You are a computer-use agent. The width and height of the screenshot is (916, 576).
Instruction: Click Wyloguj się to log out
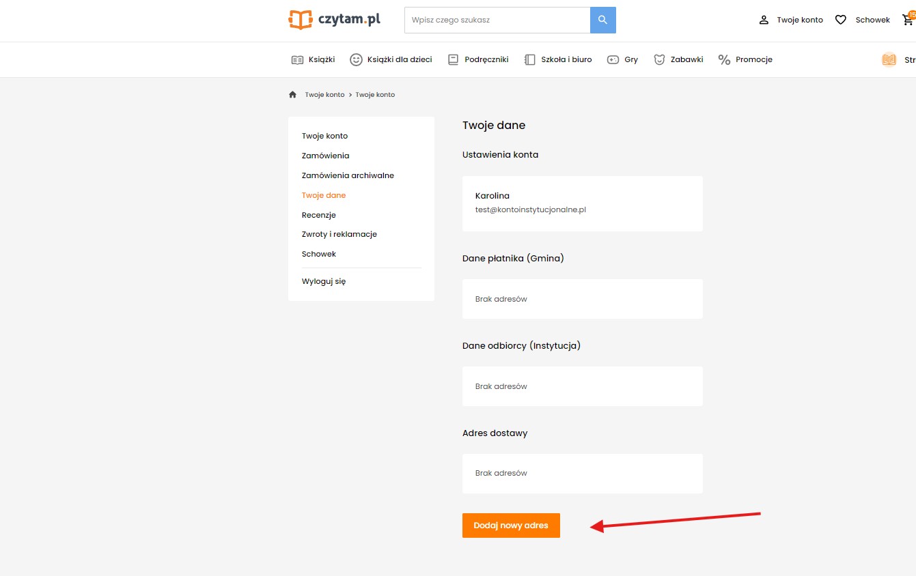point(324,281)
